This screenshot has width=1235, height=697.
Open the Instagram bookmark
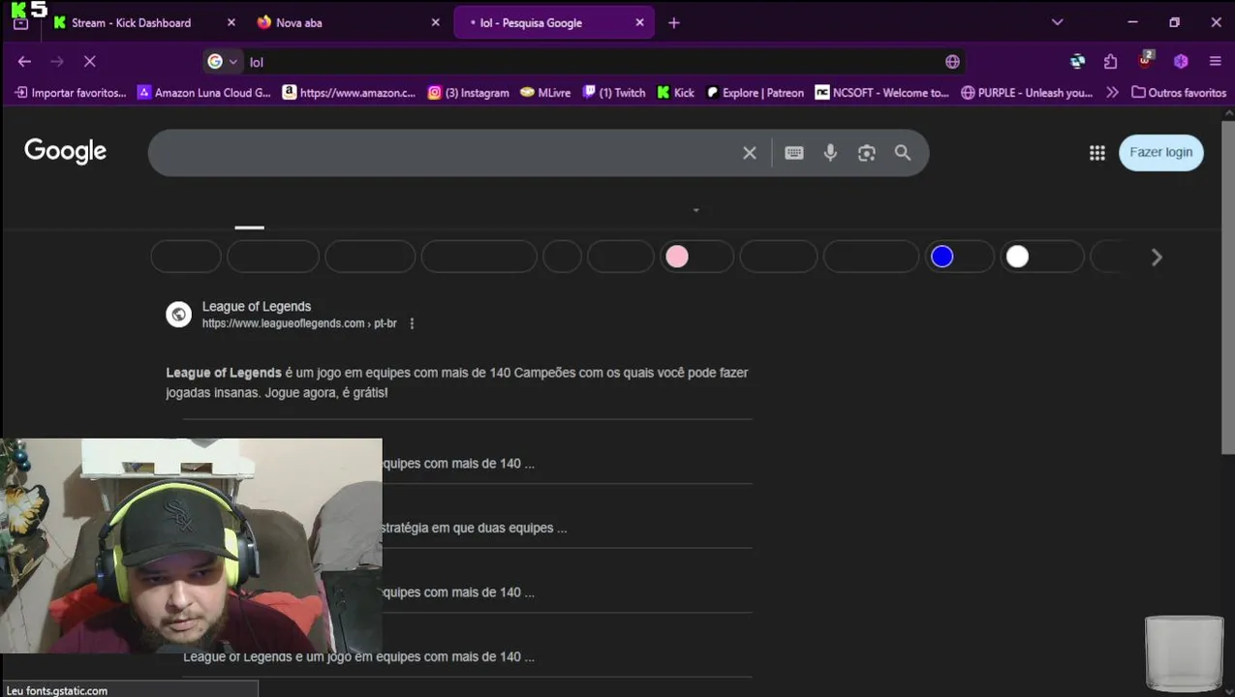click(469, 93)
